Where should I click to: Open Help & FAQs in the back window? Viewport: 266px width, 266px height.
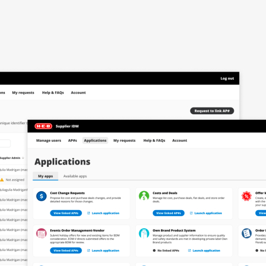click(x=53, y=93)
